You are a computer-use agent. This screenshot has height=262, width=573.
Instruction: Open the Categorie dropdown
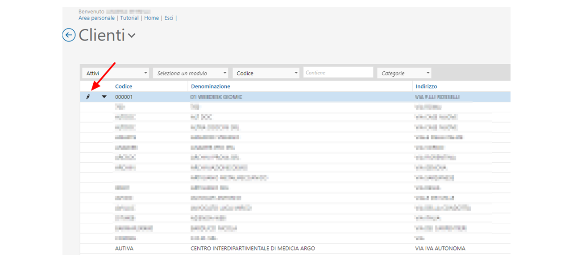click(x=404, y=73)
